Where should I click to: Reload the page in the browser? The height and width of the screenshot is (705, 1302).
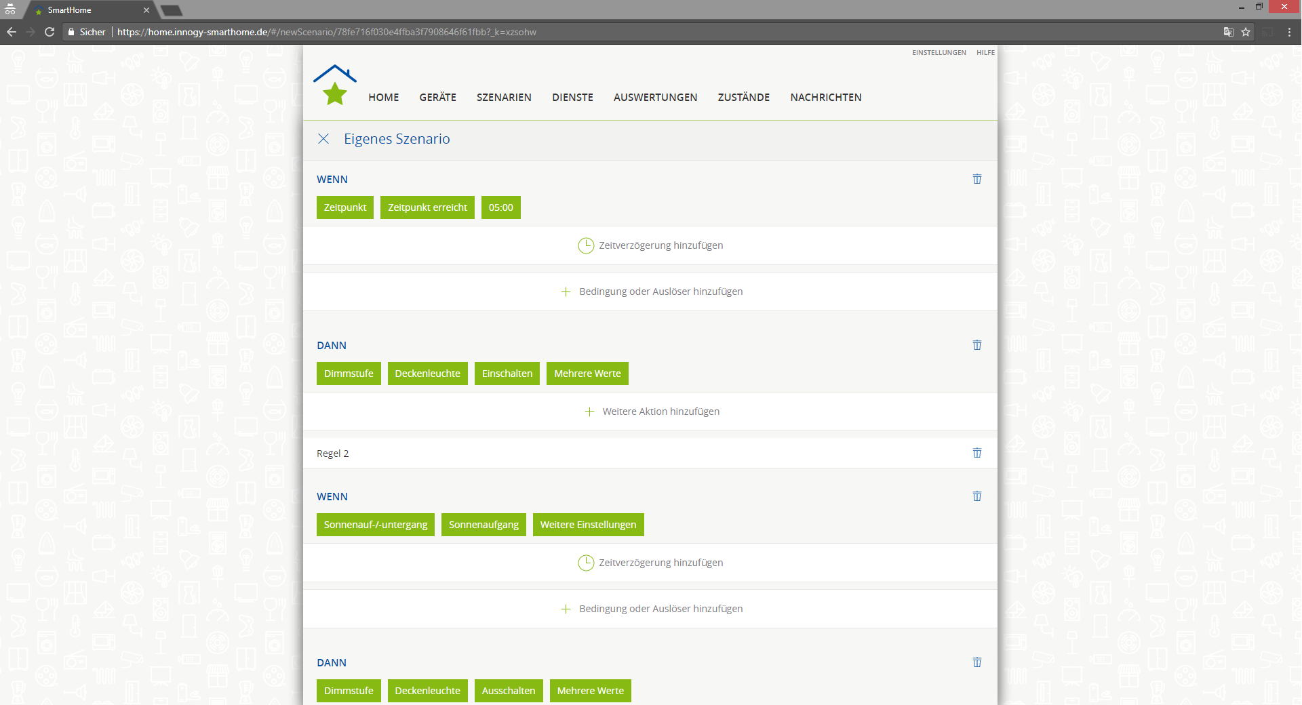(x=50, y=32)
